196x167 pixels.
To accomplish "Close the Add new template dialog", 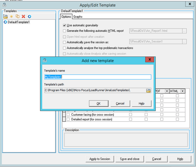I will [x=149, y=60].
